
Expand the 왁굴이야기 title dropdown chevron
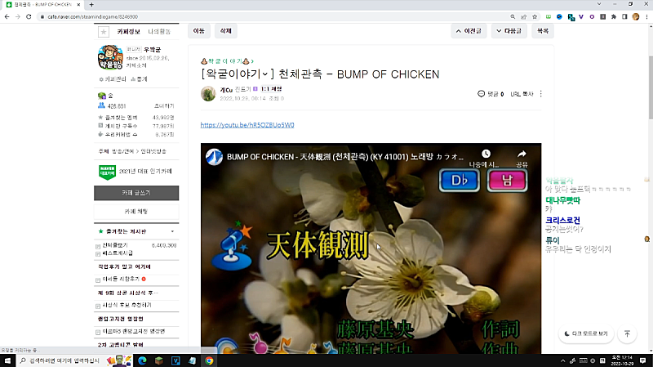coord(264,74)
